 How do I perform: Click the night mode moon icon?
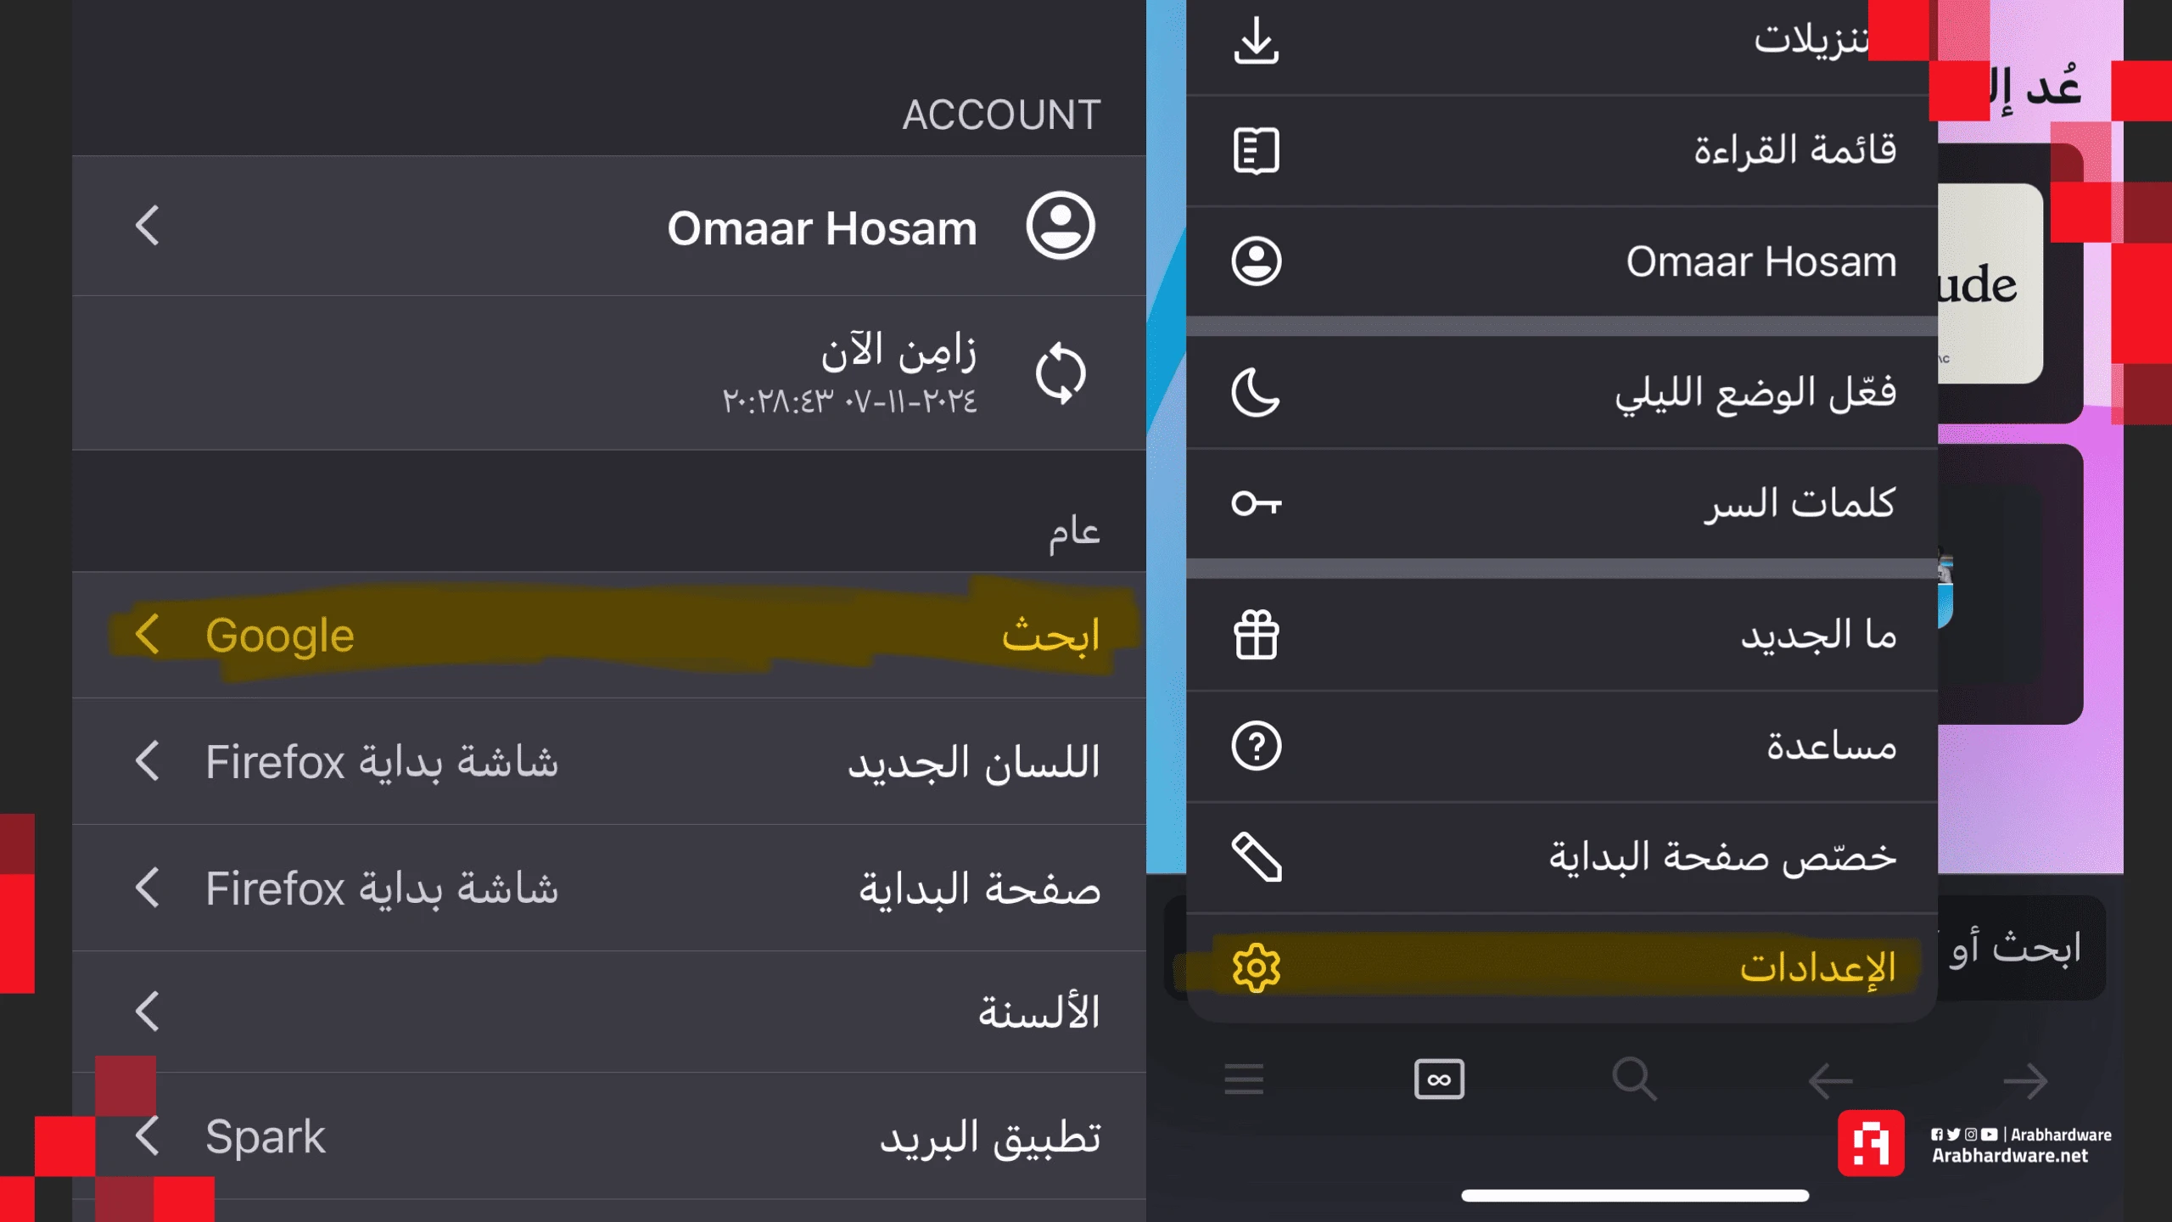tap(1256, 392)
